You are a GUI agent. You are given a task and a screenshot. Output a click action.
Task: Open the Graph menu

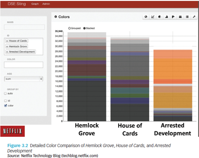(x=35, y=4)
